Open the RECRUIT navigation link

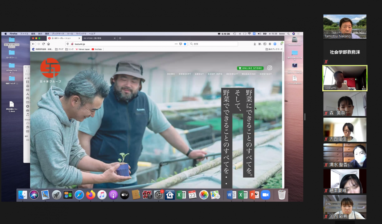[232, 74]
